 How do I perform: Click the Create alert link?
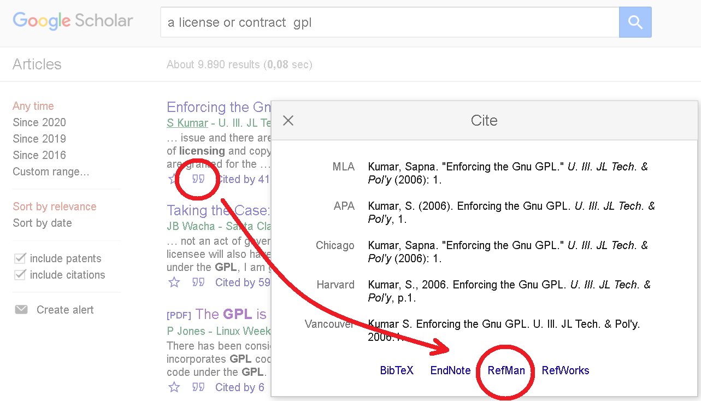tap(65, 310)
